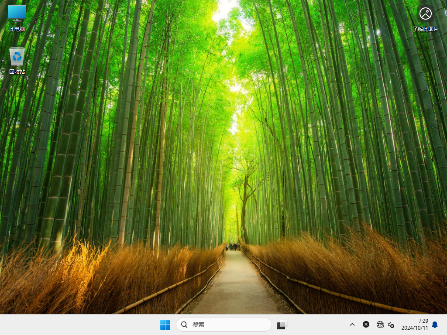
Task: Click the globe network icon in the tray
Action: pyautogui.click(x=380, y=325)
